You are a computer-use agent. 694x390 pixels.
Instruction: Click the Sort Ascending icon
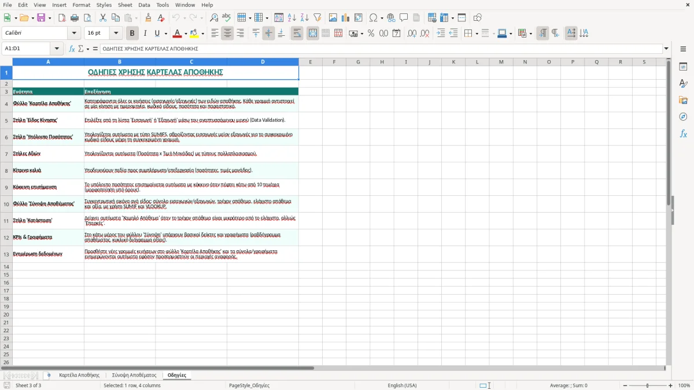coord(292,18)
